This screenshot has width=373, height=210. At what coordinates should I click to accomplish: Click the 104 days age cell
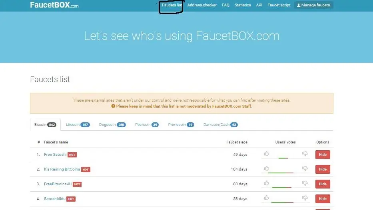point(239,169)
